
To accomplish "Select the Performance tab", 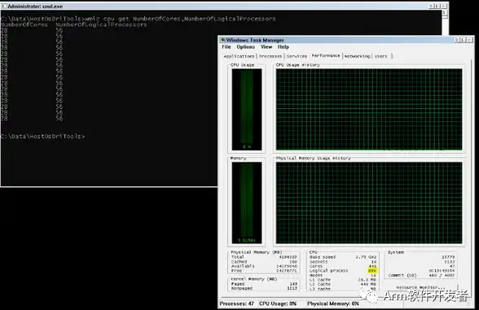I will point(326,55).
